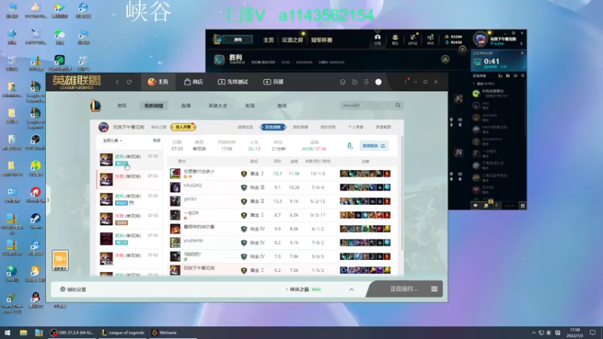Open the 直播 tab in WeGame title bar
The height and width of the screenshot is (339, 603).
pos(274,82)
